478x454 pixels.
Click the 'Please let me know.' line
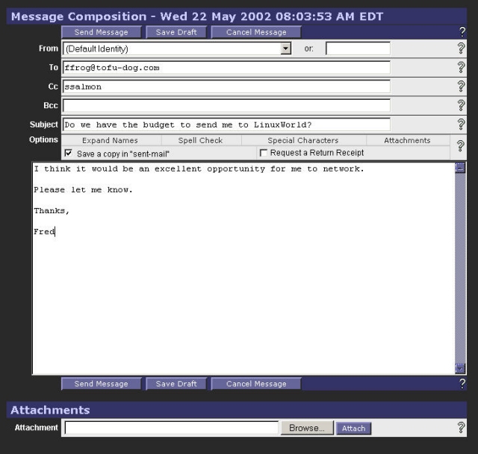(x=83, y=190)
